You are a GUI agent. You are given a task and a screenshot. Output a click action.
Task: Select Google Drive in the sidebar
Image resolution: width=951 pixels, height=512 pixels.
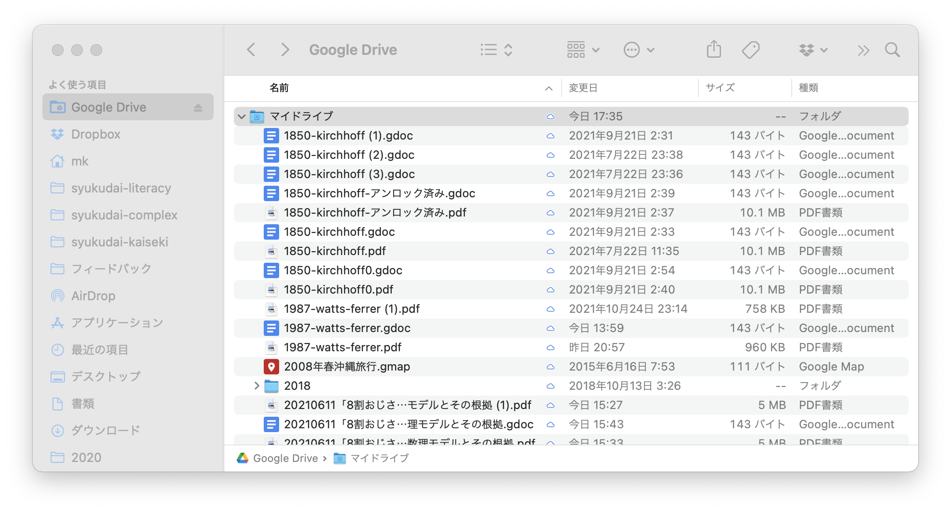point(128,107)
